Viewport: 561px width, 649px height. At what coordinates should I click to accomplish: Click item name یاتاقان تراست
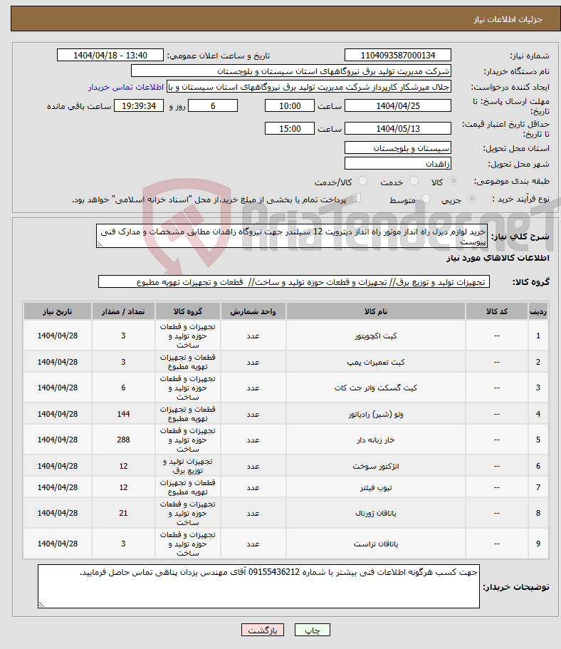click(376, 544)
